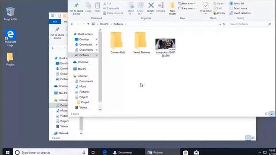Click Move to in the Organize group
Screen dimensions: 276x155
click(x=131, y=9)
